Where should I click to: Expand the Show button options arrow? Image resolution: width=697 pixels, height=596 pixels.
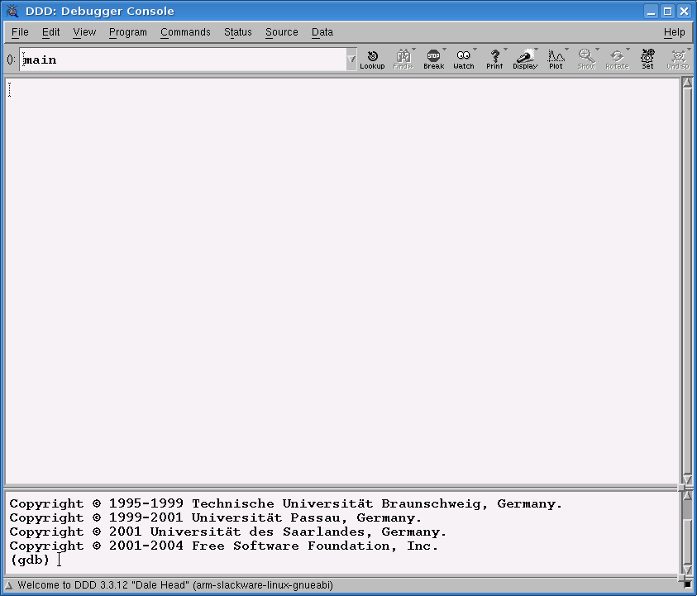598,50
